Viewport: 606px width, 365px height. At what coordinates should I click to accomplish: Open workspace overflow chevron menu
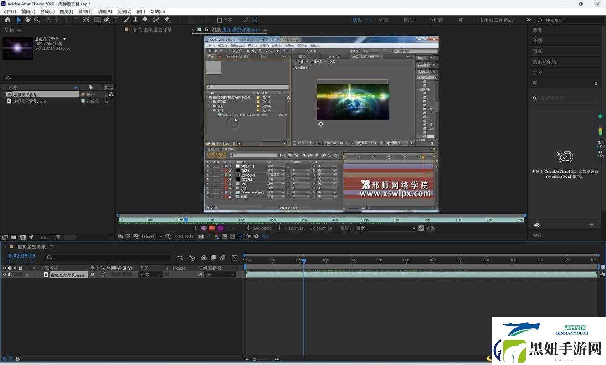529,20
